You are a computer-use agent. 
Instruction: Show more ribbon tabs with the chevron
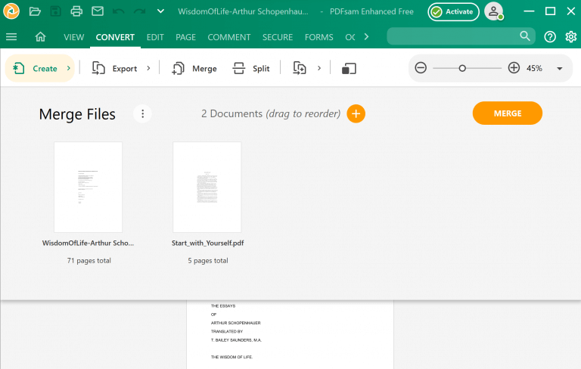pyautogui.click(x=366, y=37)
